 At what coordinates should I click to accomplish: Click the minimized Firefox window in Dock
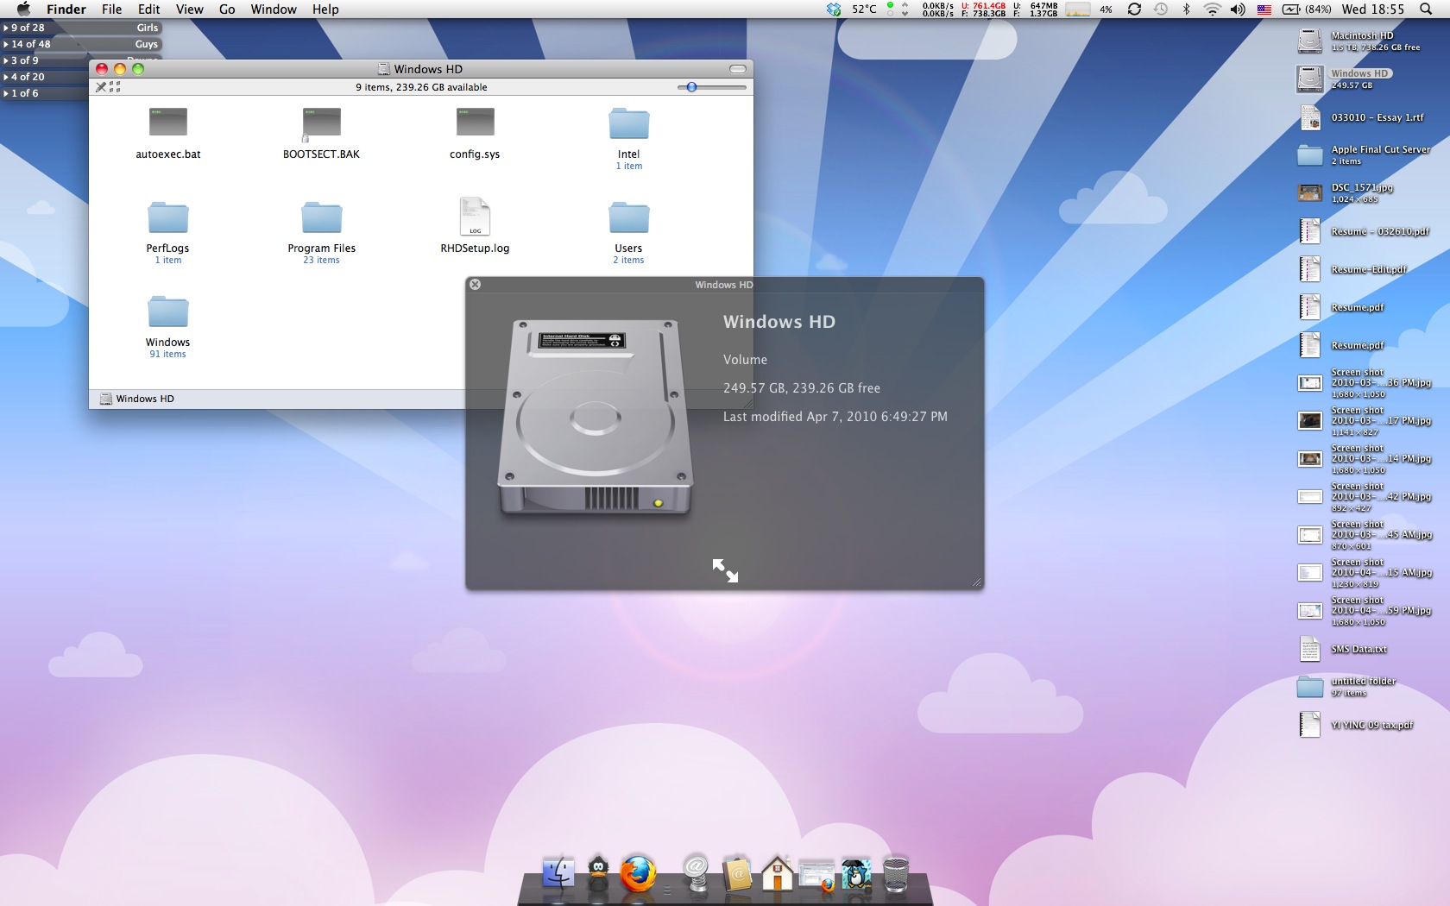pyautogui.click(x=816, y=875)
